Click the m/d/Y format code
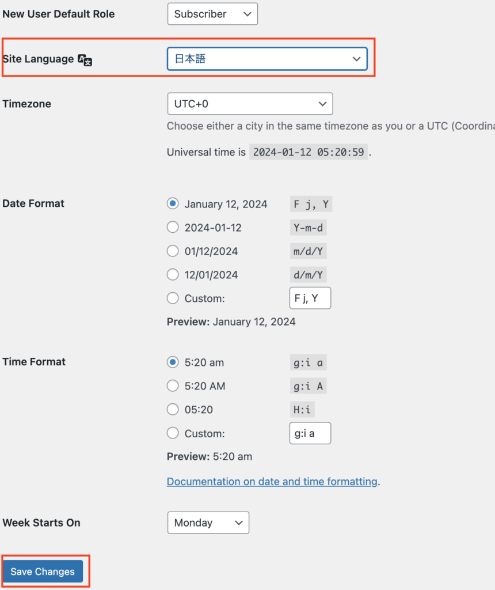495x590 pixels. pyautogui.click(x=308, y=251)
